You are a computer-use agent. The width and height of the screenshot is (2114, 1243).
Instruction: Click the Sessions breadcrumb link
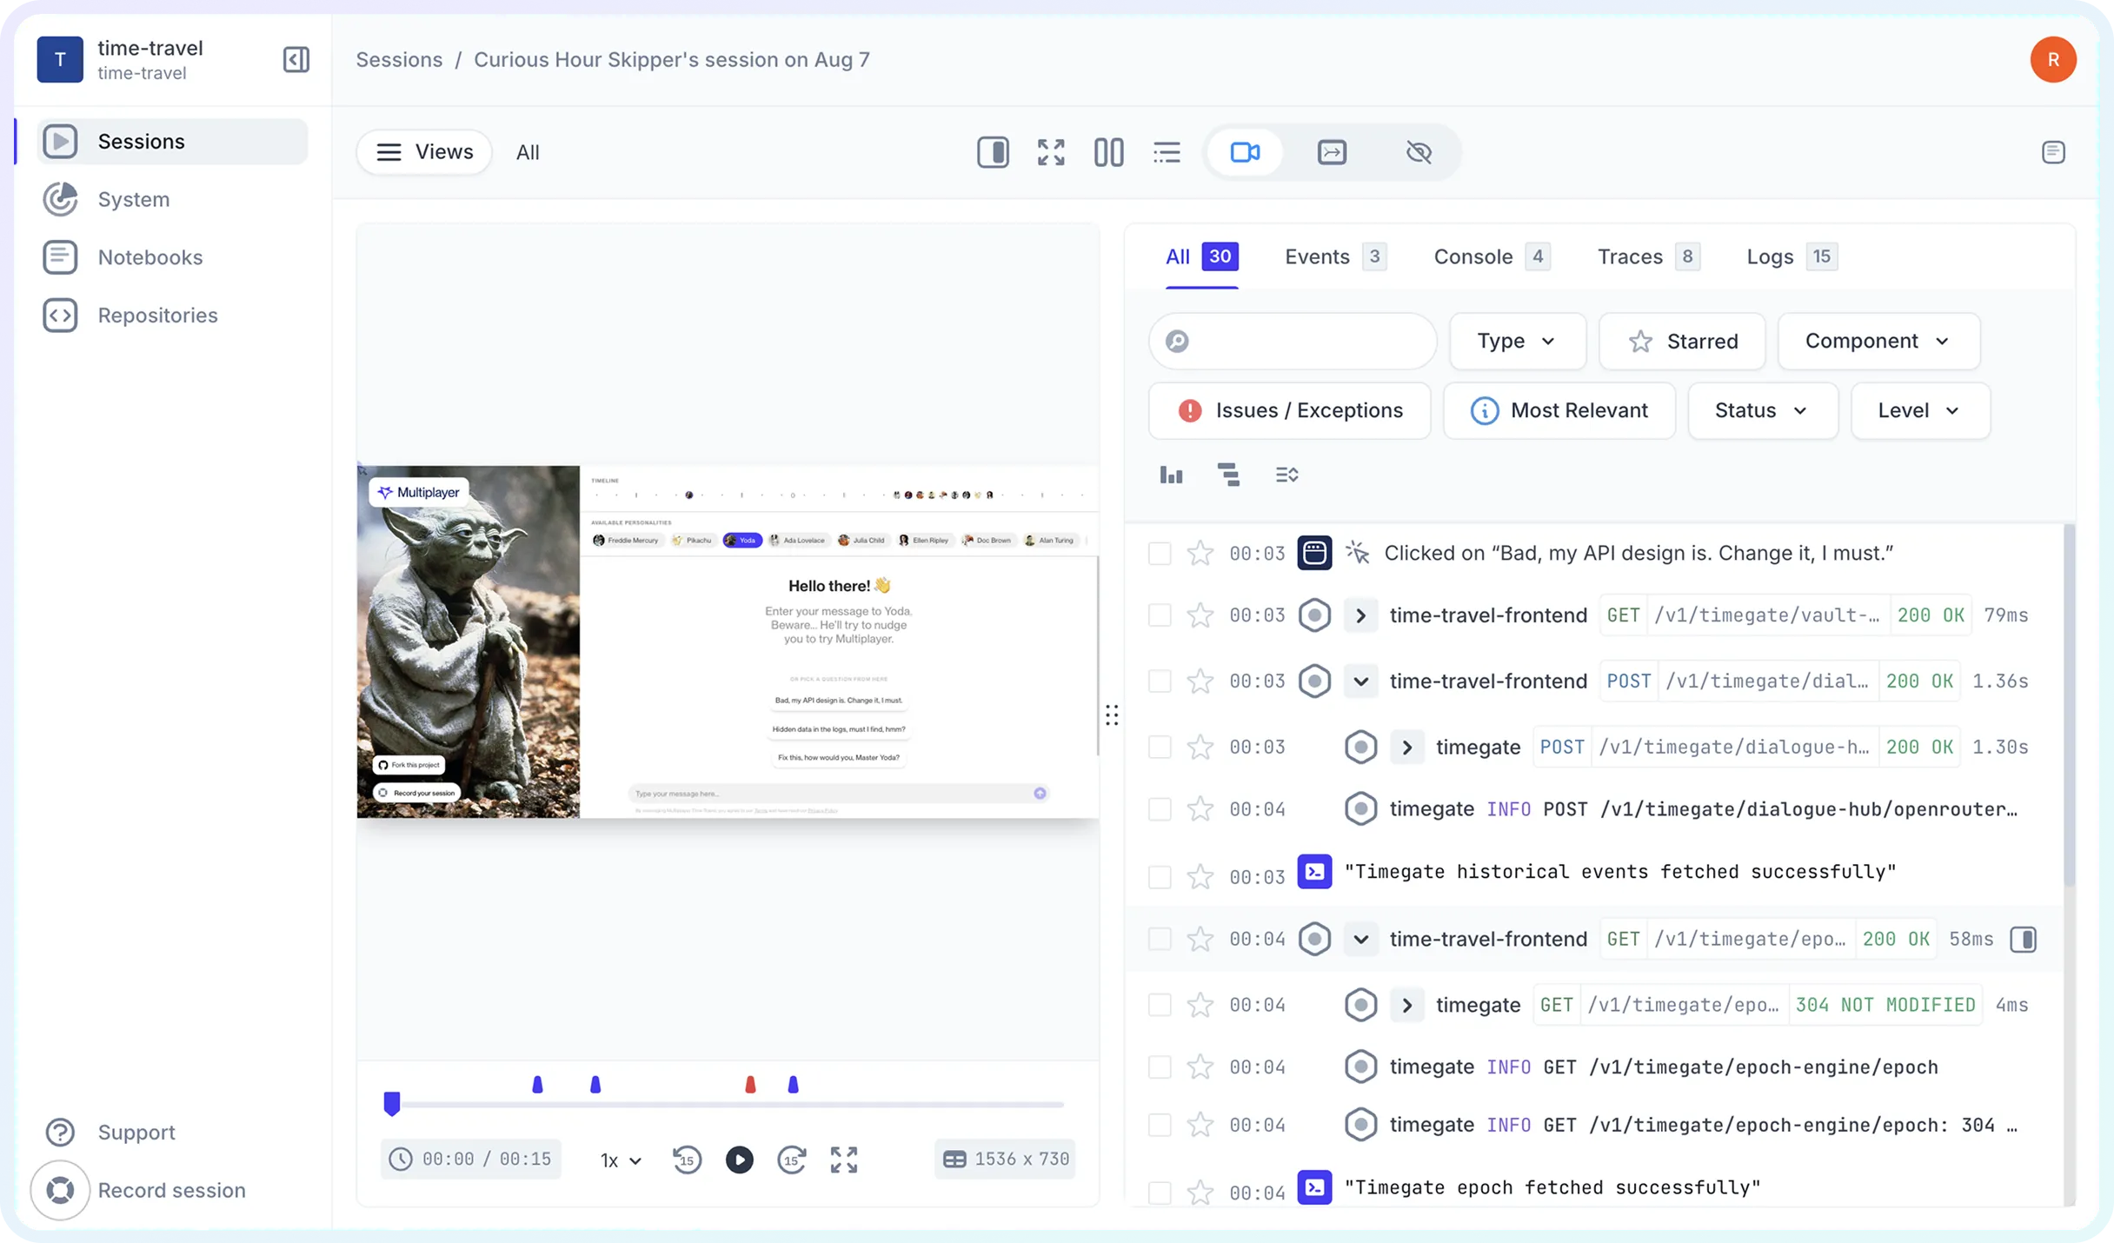point(399,59)
